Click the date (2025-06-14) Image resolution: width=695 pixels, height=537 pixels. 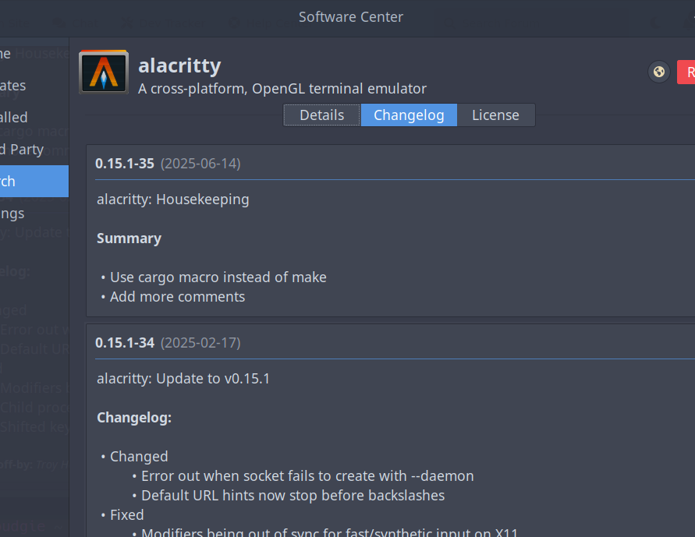pos(200,164)
